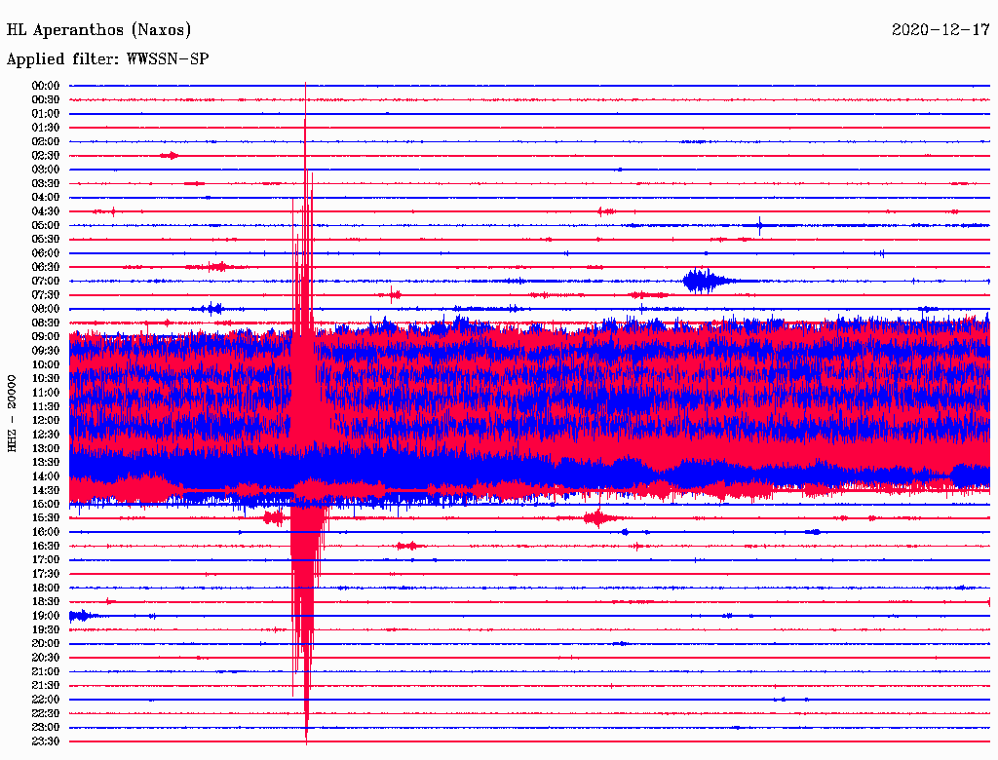The height and width of the screenshot is (760, 998).
Task: Select the 06:30 time label
Action: pyautogui.click(x=46, y=267)
